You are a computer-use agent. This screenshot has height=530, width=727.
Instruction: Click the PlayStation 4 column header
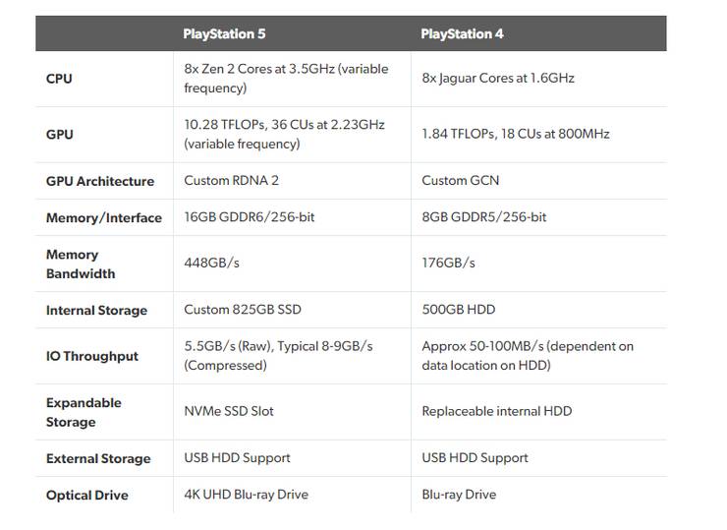point(462,33)
